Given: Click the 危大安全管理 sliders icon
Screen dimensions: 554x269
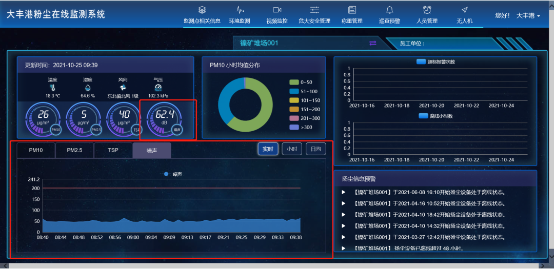Looking at the screenshot, I should (x=314, y=10).
